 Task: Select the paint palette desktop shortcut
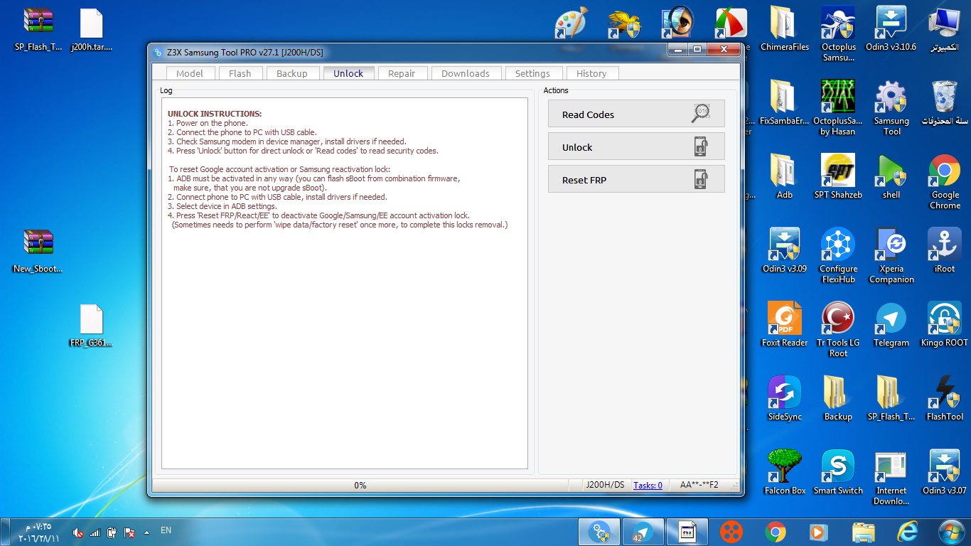point(570,23)
